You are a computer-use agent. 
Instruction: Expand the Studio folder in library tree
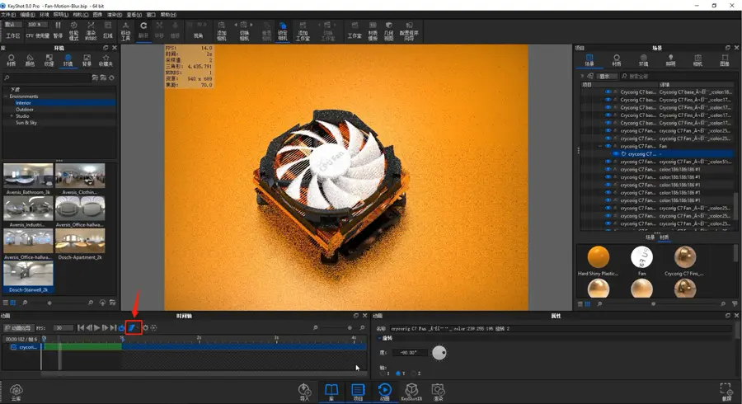(x=12, y=116)
